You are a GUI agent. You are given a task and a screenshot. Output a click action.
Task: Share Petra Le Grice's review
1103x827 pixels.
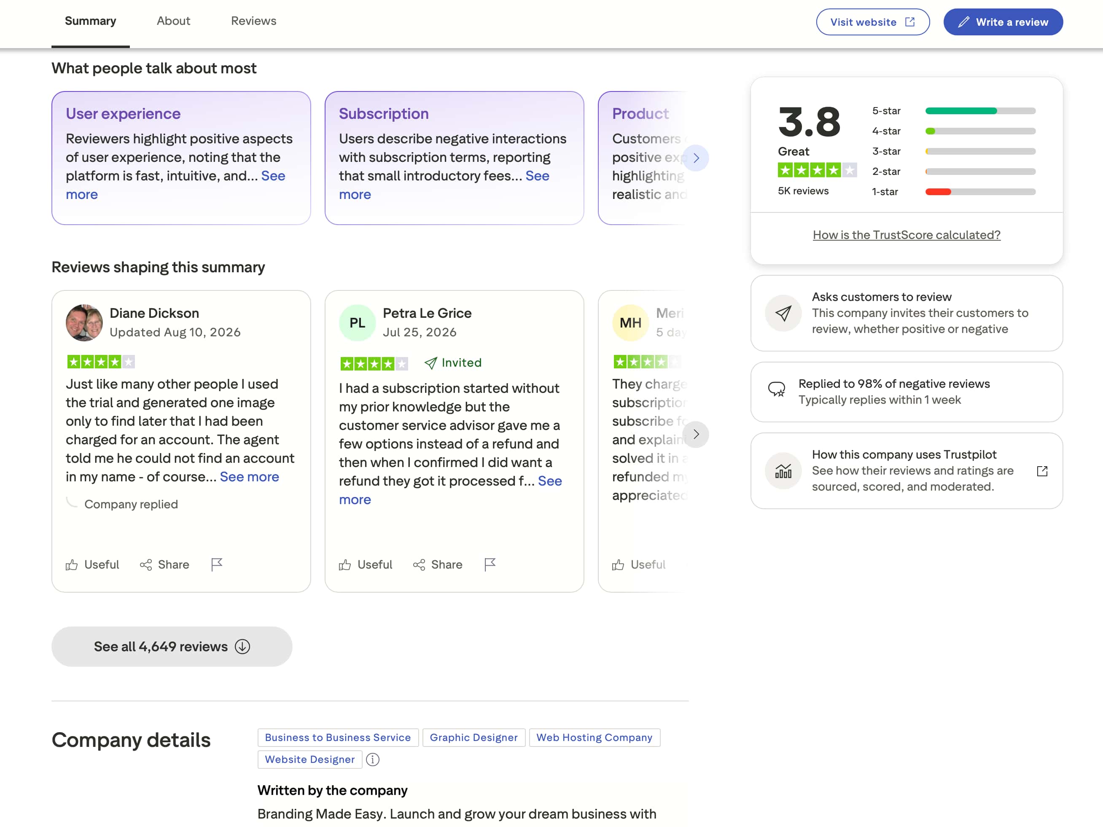point(438,565)
